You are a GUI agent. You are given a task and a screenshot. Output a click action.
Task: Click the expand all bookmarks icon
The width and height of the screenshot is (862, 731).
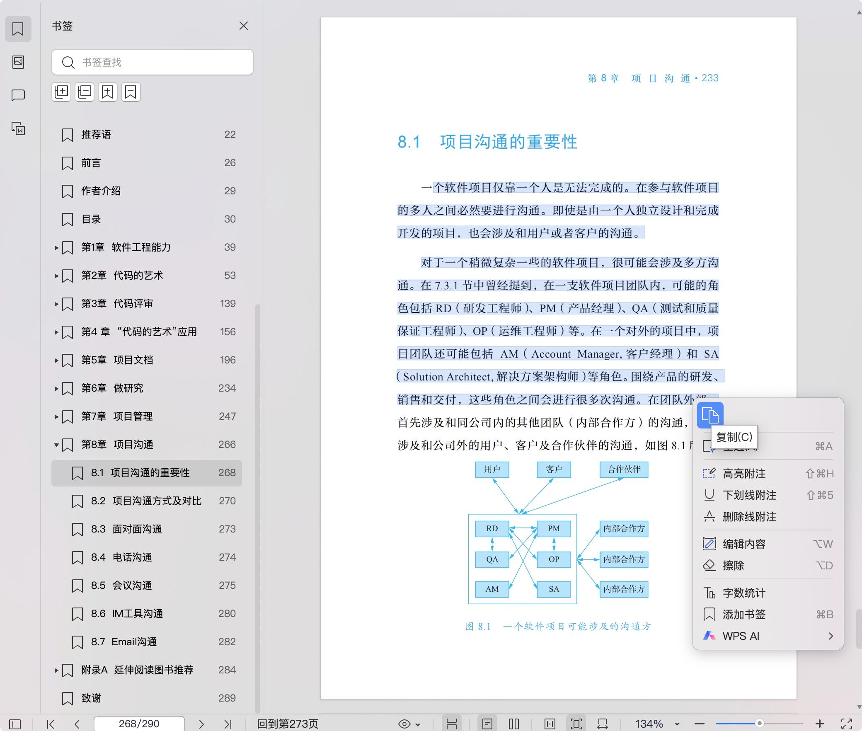tap(61, 92)
